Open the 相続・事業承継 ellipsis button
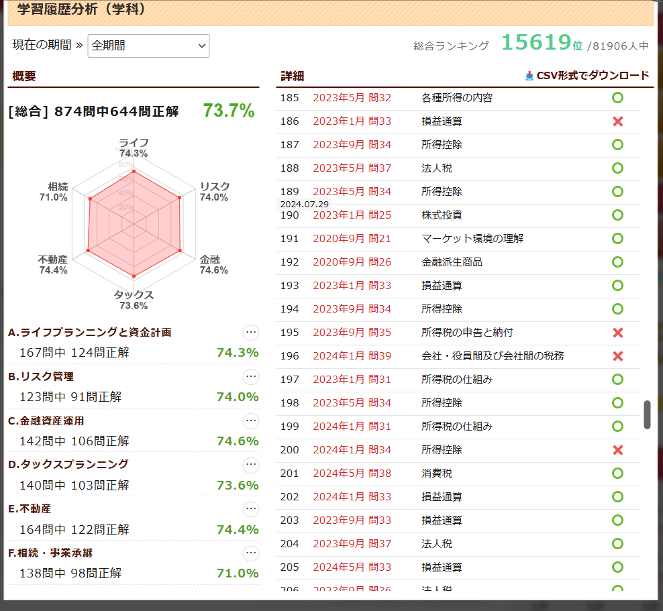This screenshot has height=611, width=663. pyautogui.click(x=251, y=553)
